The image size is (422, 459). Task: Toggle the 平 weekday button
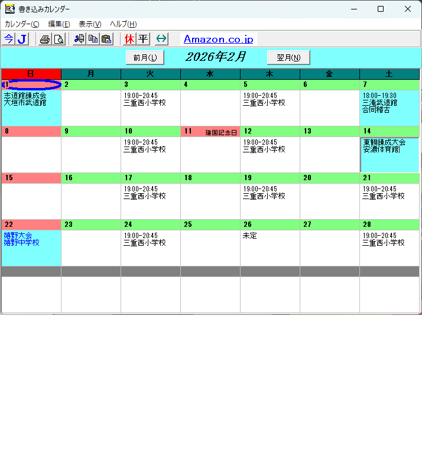143,39
